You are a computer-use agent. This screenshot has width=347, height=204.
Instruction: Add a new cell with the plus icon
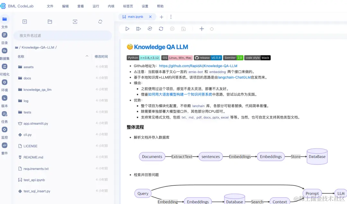click(201, 29)
